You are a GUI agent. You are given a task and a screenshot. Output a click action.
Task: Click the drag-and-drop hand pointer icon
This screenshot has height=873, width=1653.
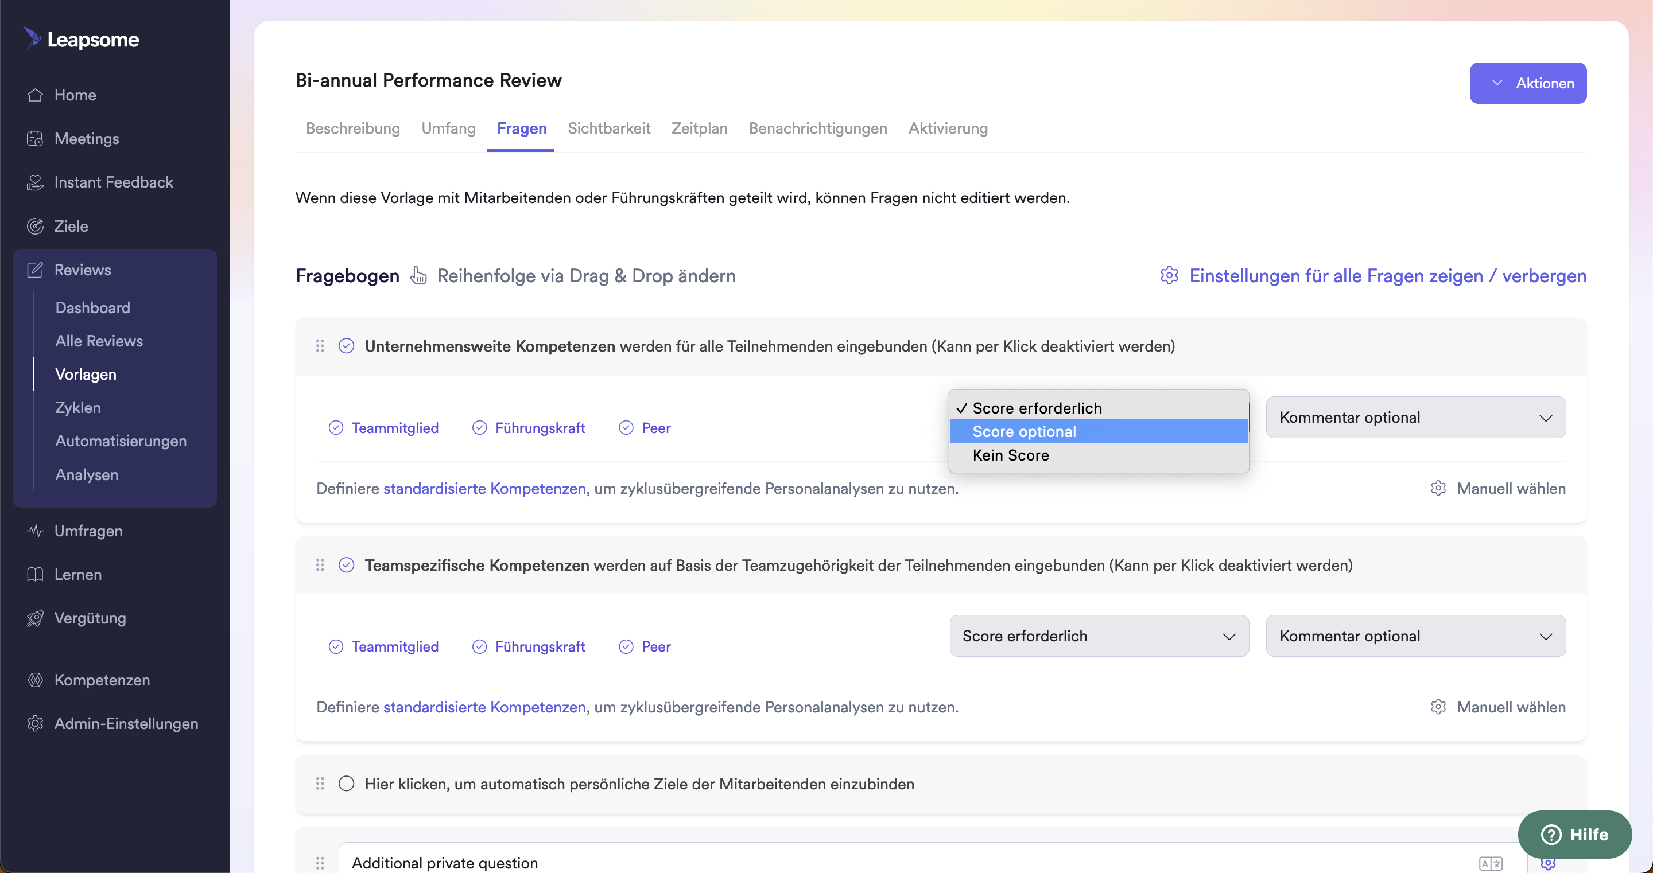(418, 275)
